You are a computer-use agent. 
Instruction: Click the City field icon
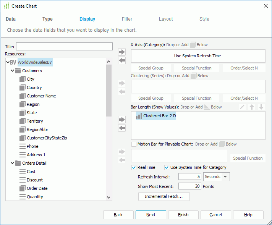tap(23, 79)
